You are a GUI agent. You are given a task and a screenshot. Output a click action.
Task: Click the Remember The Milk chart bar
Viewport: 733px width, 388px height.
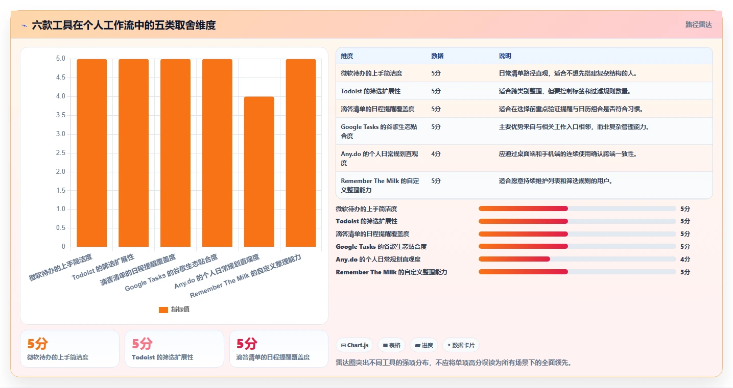coord(301,153)
